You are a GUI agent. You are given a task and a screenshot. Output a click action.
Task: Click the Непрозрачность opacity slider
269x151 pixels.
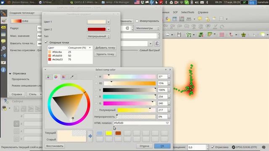(x=136, y=117)
